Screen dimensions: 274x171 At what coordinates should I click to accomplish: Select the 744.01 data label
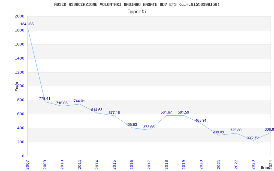pos(79,101)
